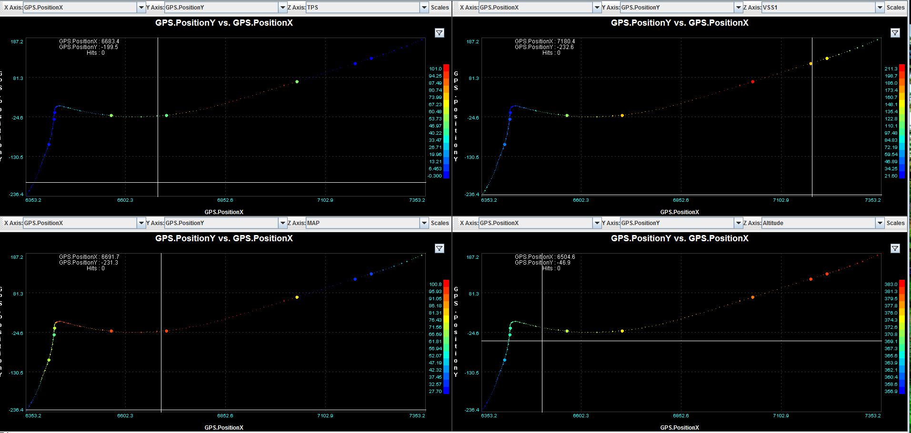The width and height of the screenshot is (911, 433).
Task: Click the color scale bar in the Altitude plot
Action: click(902, 337)
